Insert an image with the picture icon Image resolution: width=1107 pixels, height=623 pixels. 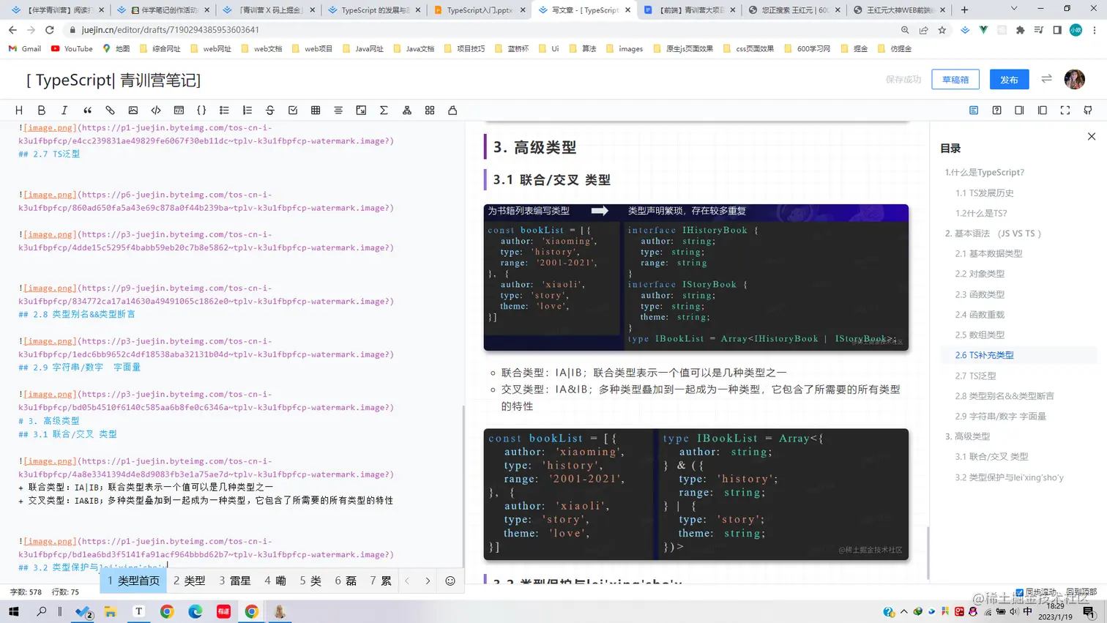[x=133, y=111]
